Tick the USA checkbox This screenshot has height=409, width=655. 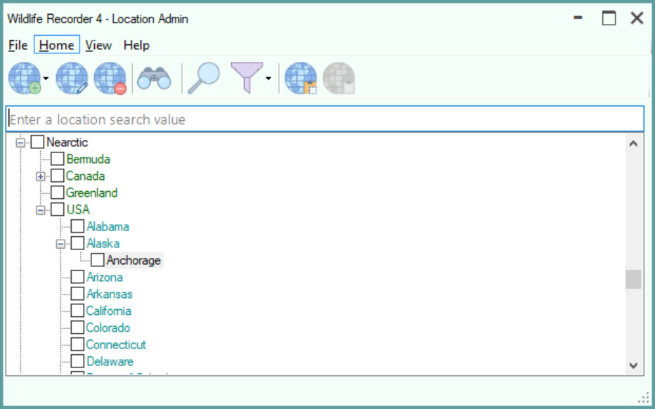pyautogui.click(x=57, y=209)
